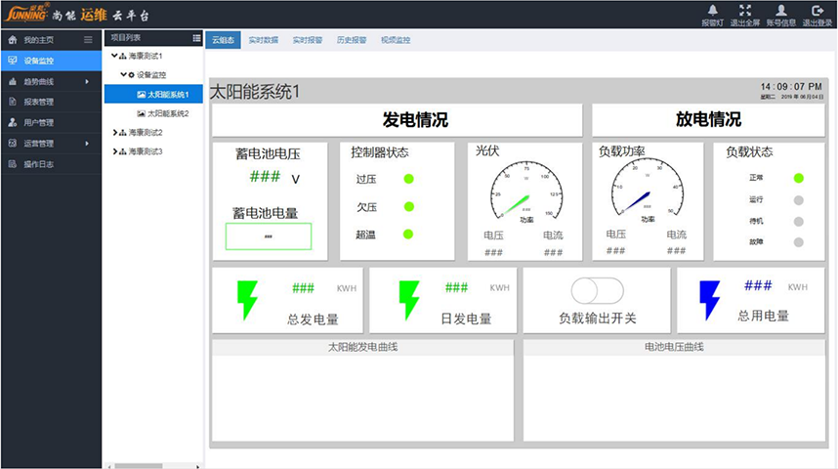Image resolution: width=838 pixels, height=469 pixels.
Task: Click the green lightning icon for 总发电量
Action: point(248,299)
